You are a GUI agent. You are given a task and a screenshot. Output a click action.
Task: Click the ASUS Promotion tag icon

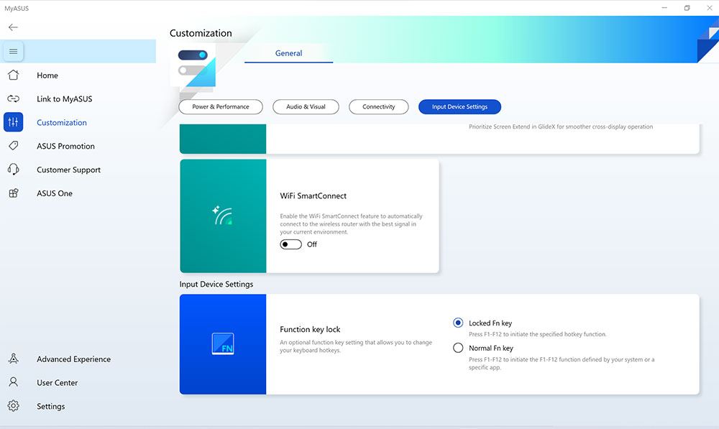pyautogui.click(x=13, y=146)
